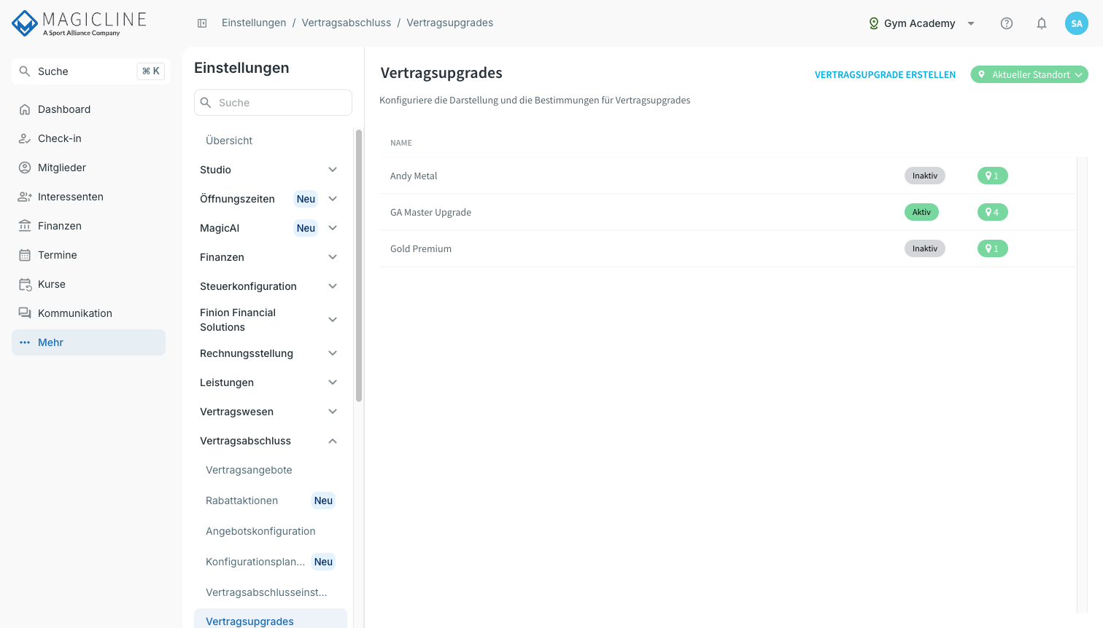Click the settings menu scrollbar
1103x628 pixels.
click(x=359, y=266)
